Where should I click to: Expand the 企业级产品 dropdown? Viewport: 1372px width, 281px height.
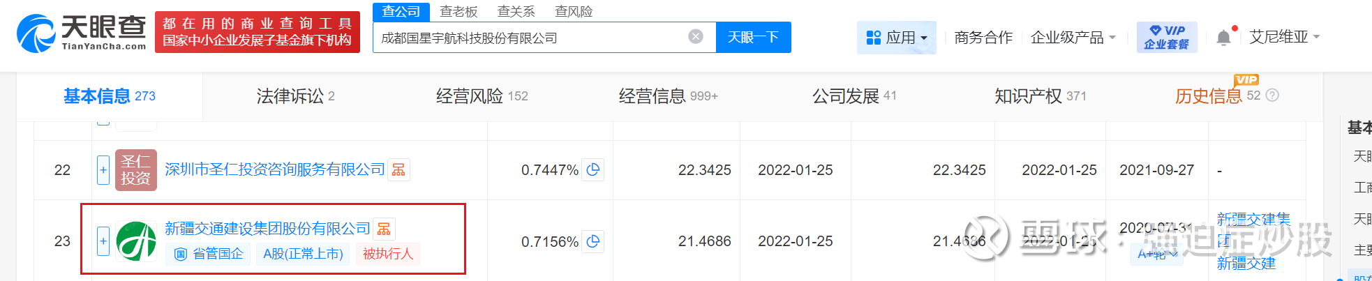point(1073,38)
